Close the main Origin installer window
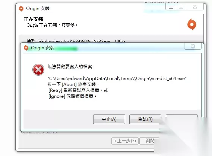Image resolution: width=212 pixels, height=156 pixels. click(x=195, y=7)
